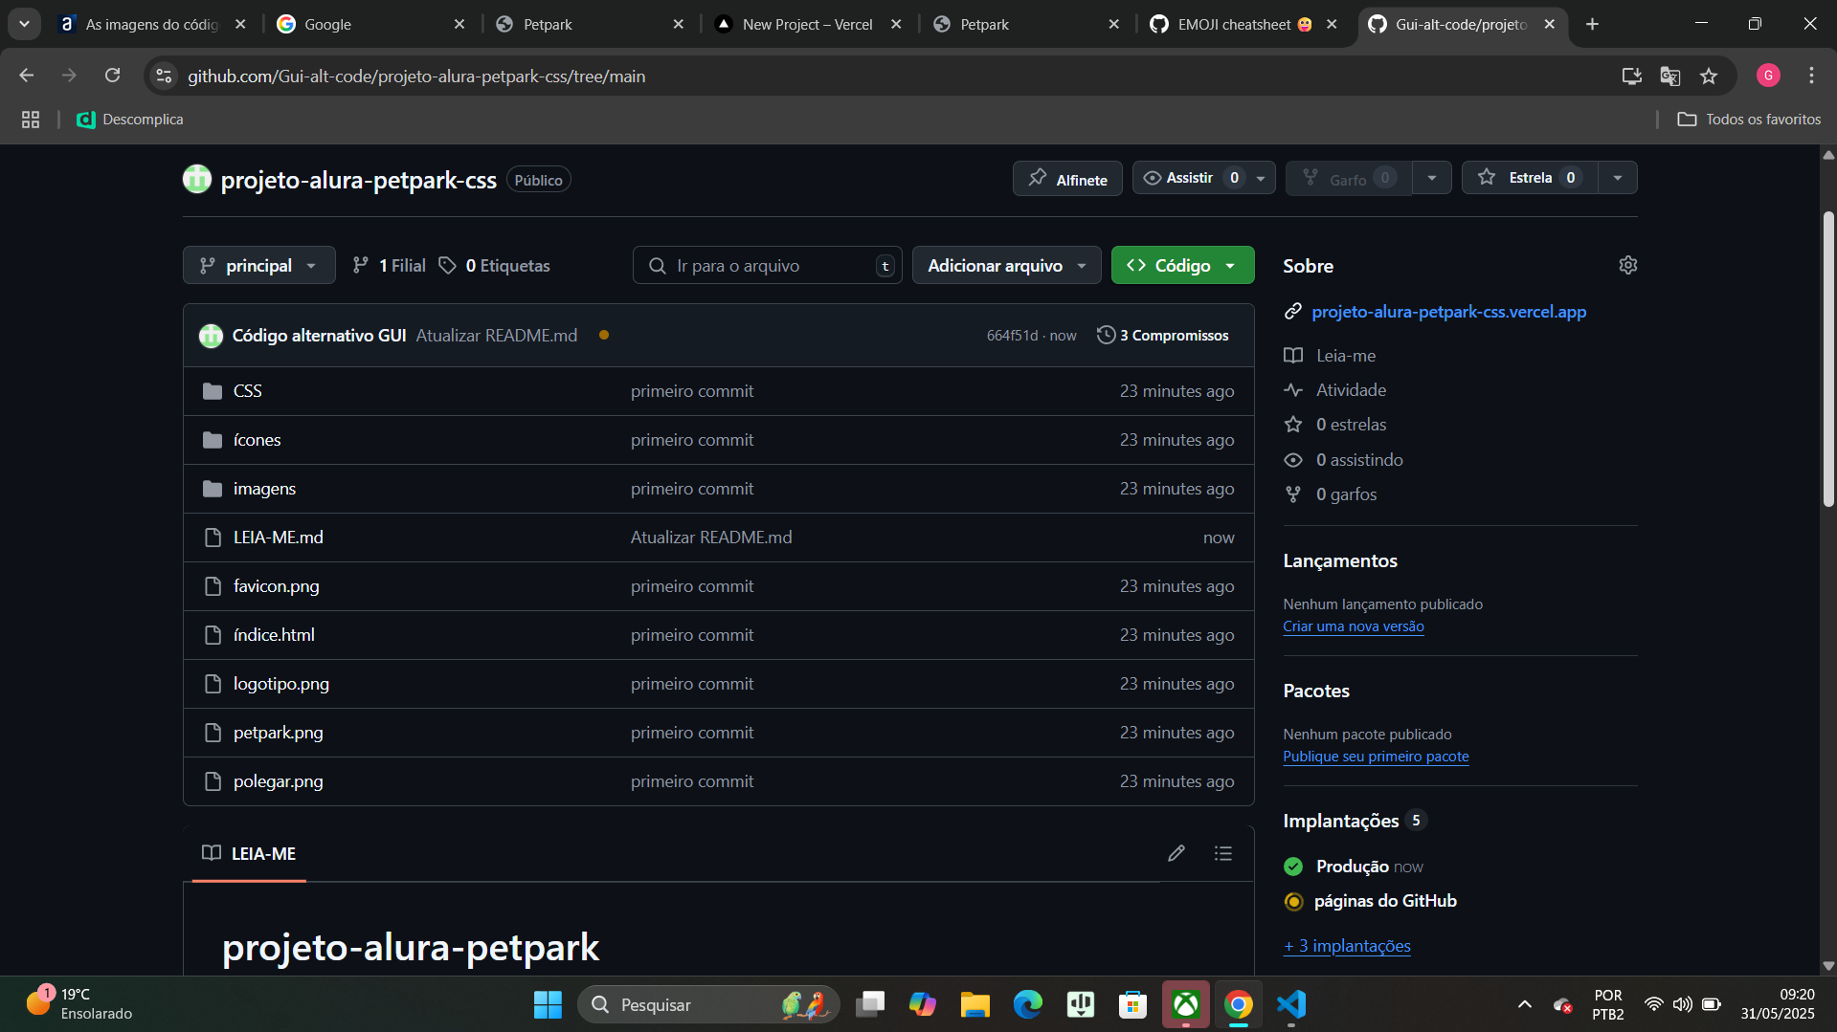Image resolution: width=1837 pixels, height=1032 pixels.
Task: Expand the green Código dropdown
Action: [1182, 265]
